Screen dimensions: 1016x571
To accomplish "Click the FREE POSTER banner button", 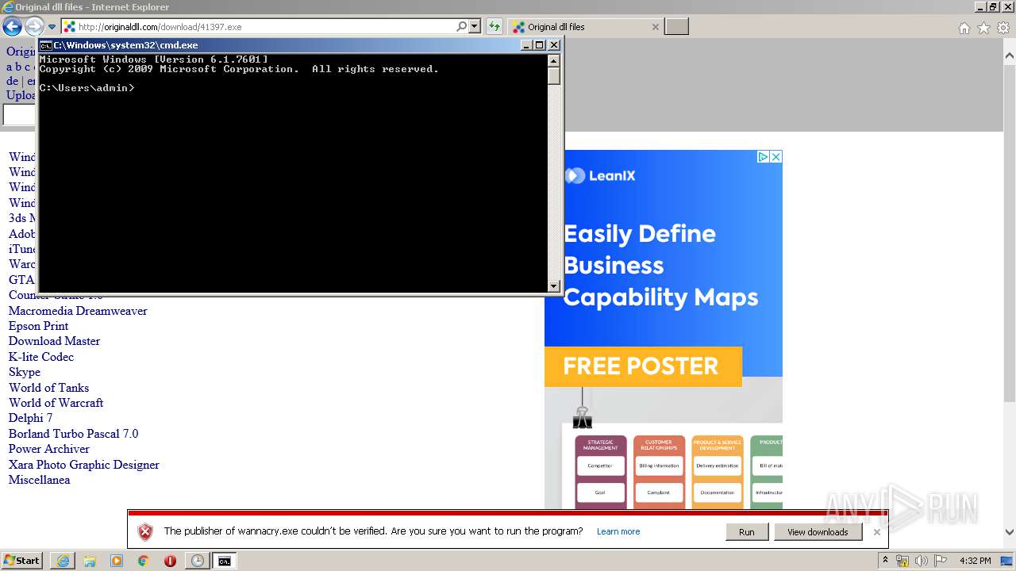I will pos(643,366).
